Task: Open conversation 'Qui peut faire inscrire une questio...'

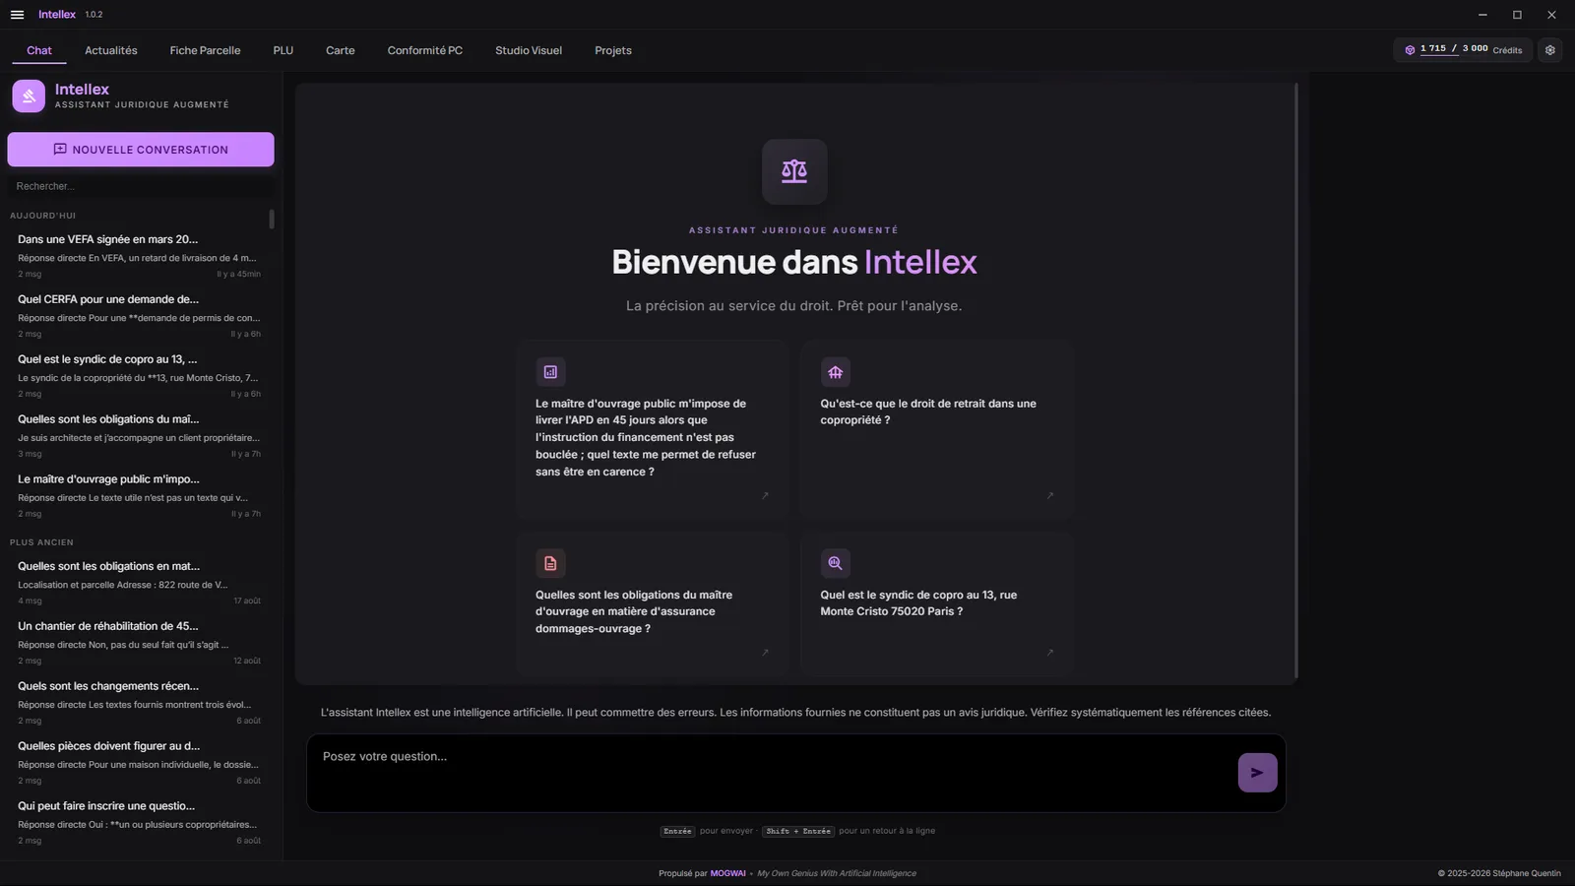Action: (139, 823)
